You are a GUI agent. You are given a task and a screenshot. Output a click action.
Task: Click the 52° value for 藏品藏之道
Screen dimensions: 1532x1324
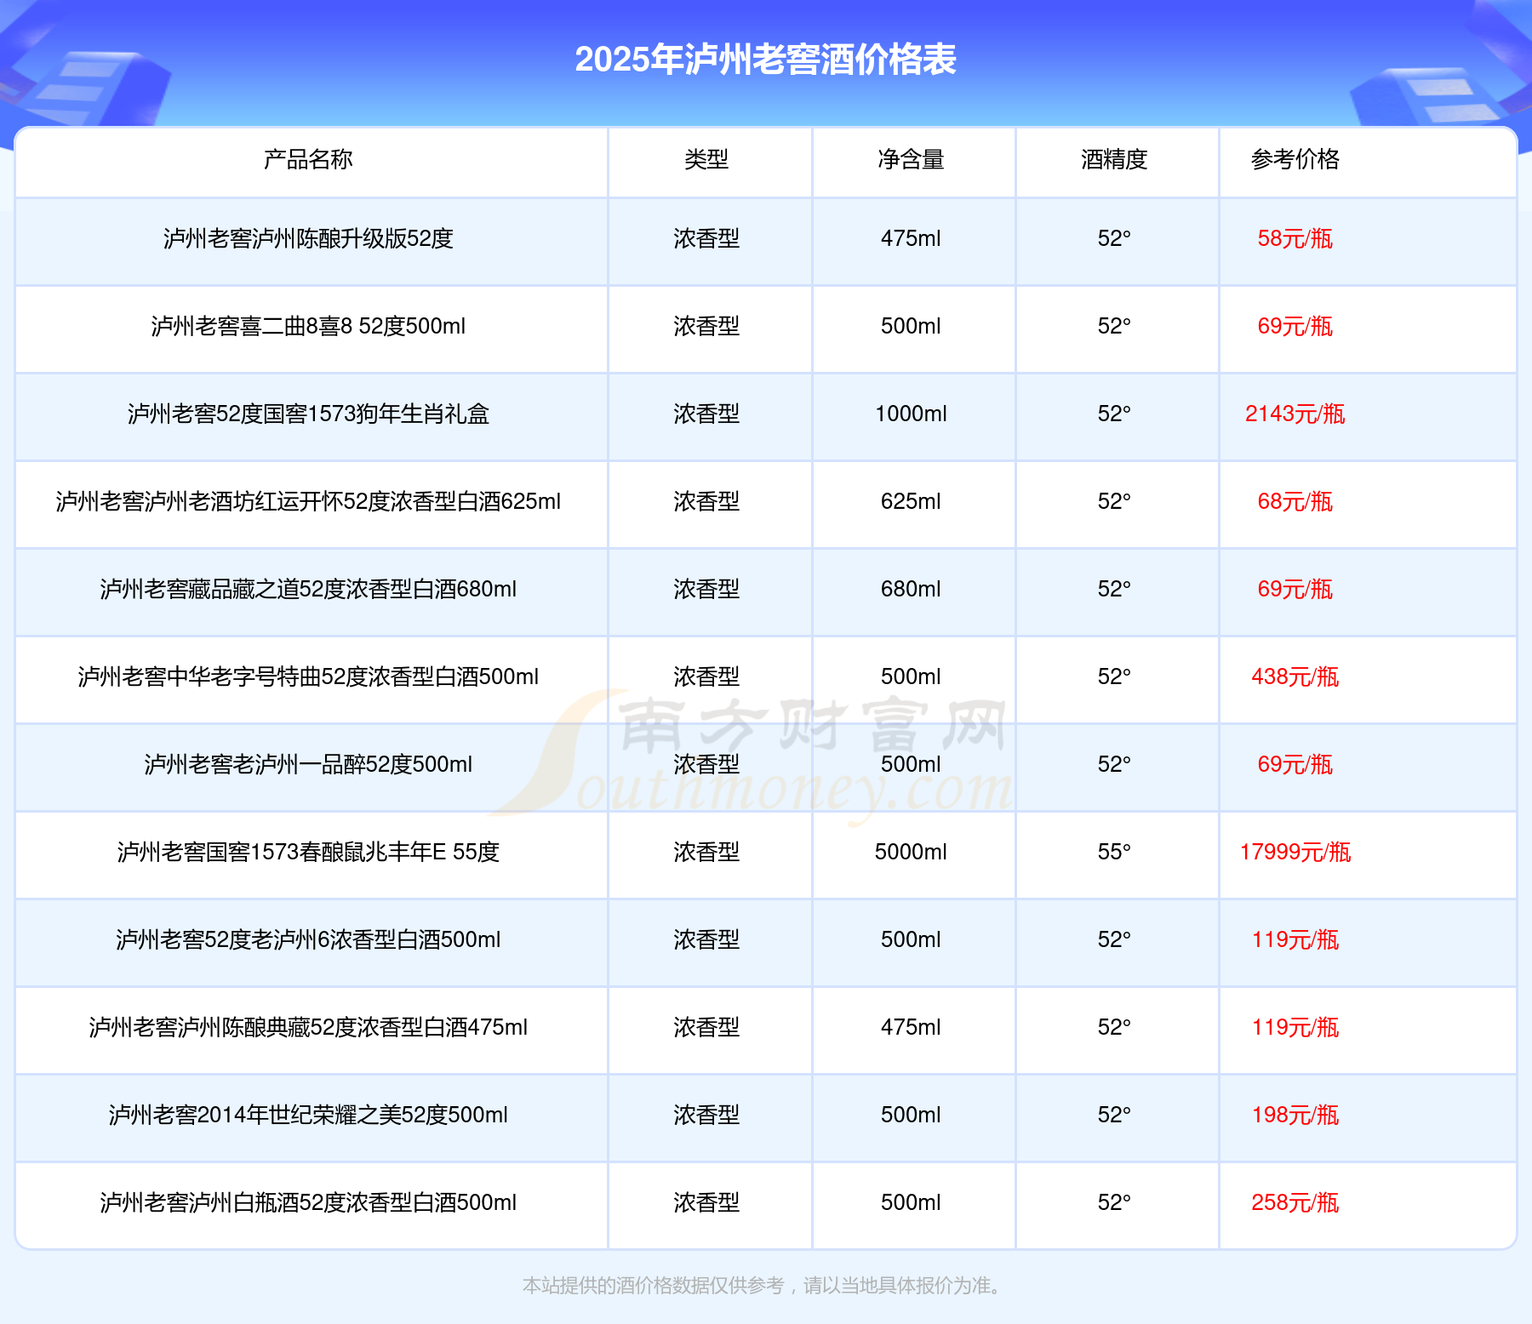tap(1114, 590)
